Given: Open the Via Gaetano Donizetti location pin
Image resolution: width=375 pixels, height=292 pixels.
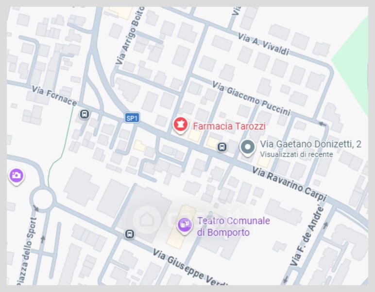Looking at the screenshot, I should pyautogui.click(x=248, y=148).
